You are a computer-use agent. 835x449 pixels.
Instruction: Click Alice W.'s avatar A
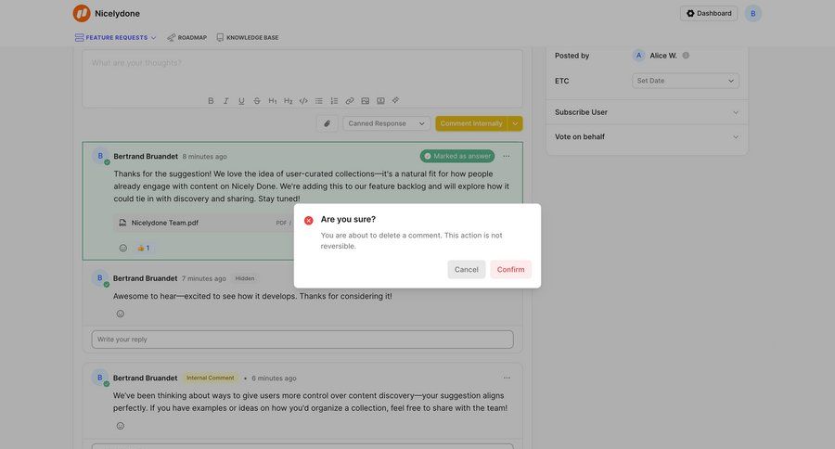[638, 56]
